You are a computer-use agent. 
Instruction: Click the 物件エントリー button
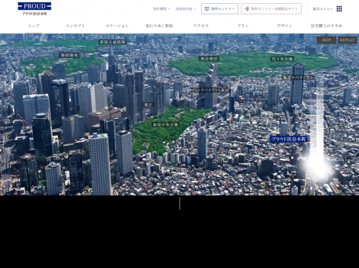click(x=220, y=8)
